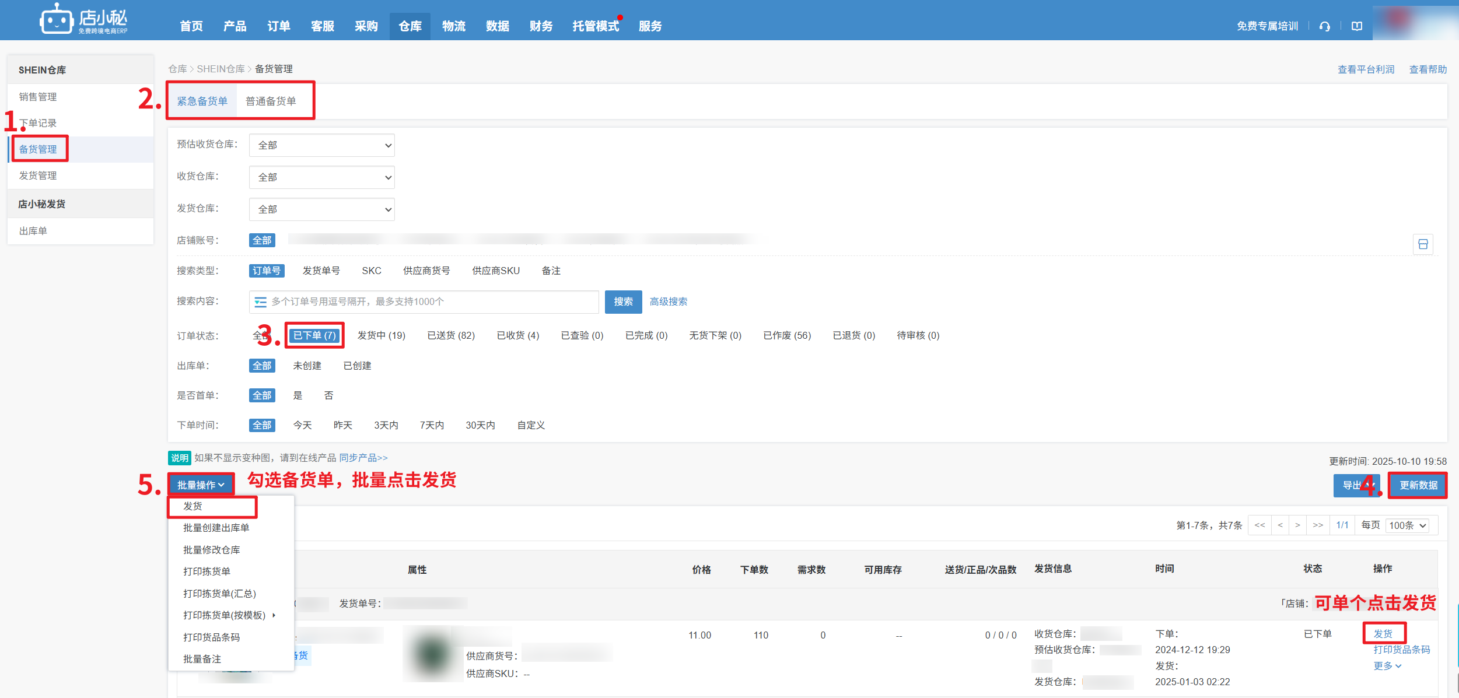Click the collapse filter panel icon
Viewport: 1459px width, 698px height.
point(1423,244)
